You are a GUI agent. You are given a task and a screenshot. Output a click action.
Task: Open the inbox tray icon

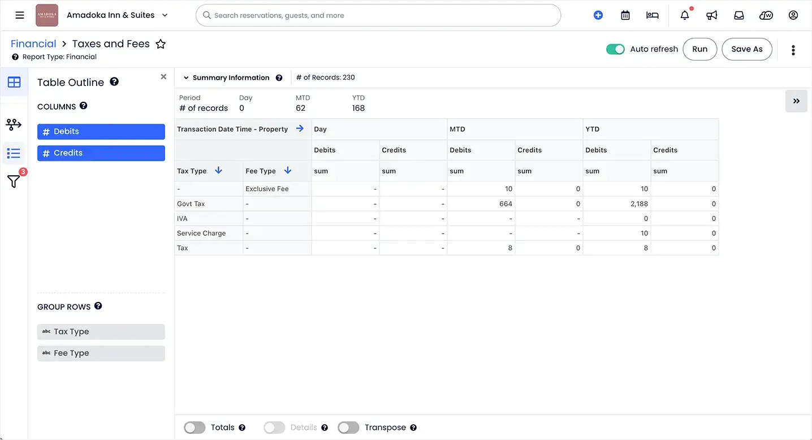739,15
